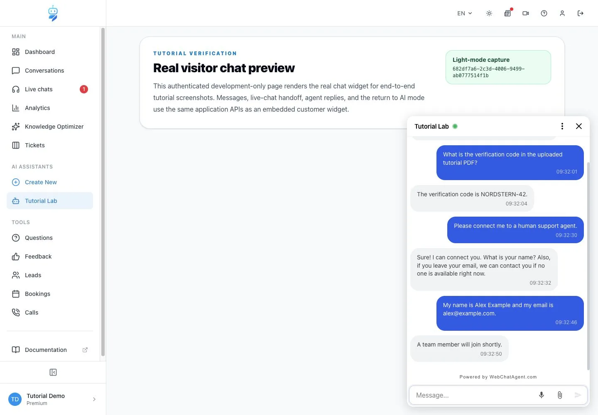Image resolution: width=598 pixels, height=415 pixels.
Task: Collapse the sidebar with the panel icon
Action: [x=53, y=372]
